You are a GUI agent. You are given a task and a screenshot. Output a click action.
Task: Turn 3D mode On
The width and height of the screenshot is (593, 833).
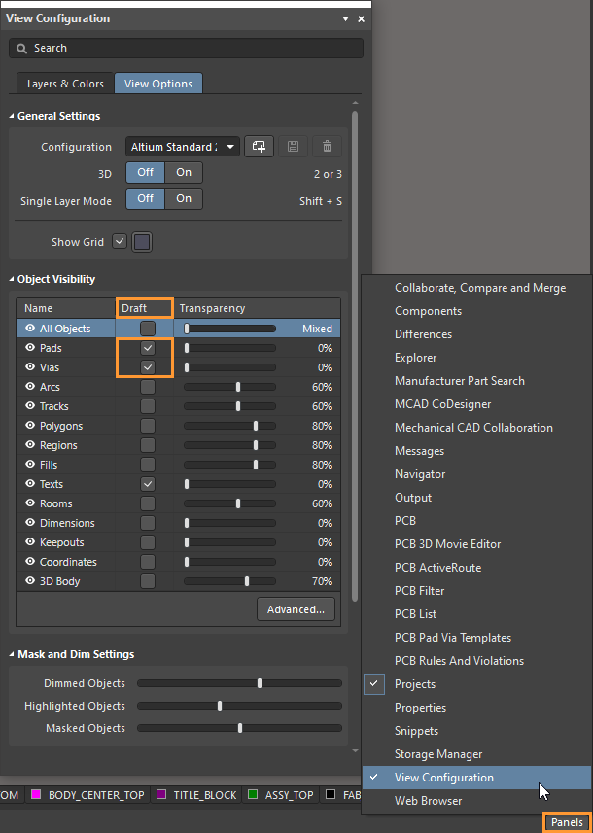click(184, 173)
